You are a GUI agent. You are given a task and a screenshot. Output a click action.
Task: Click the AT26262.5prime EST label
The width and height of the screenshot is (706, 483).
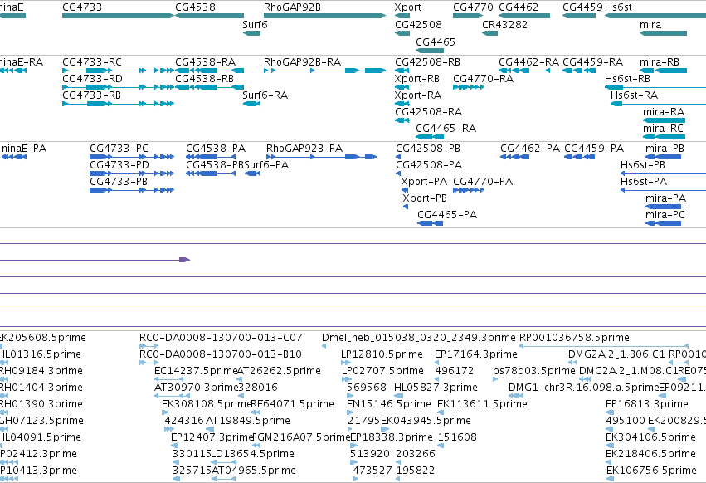[x=279, y=371]
